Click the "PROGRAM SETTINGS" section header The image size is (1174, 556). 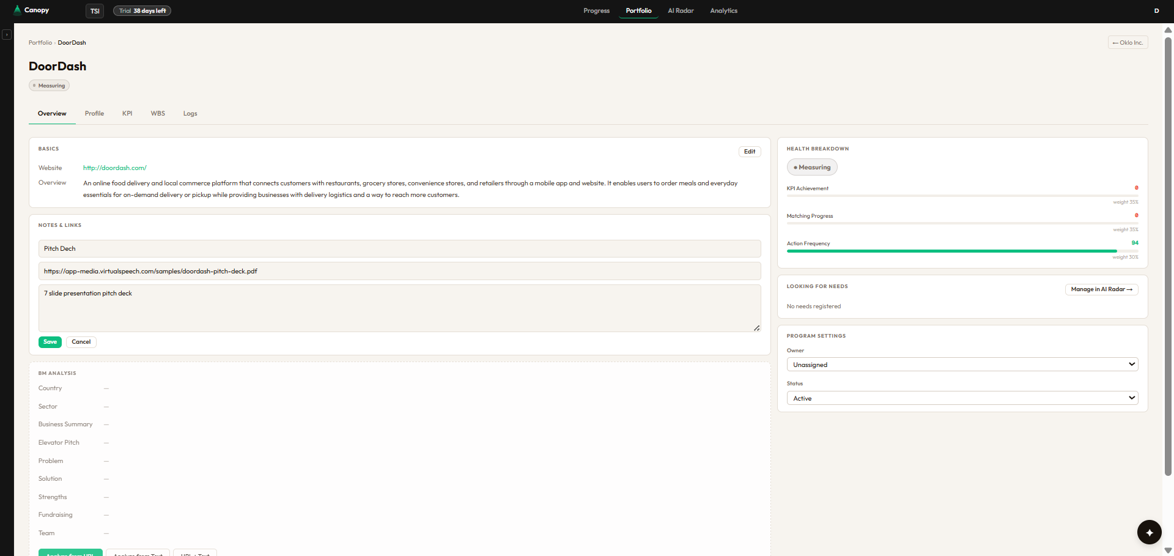point(816,336)
